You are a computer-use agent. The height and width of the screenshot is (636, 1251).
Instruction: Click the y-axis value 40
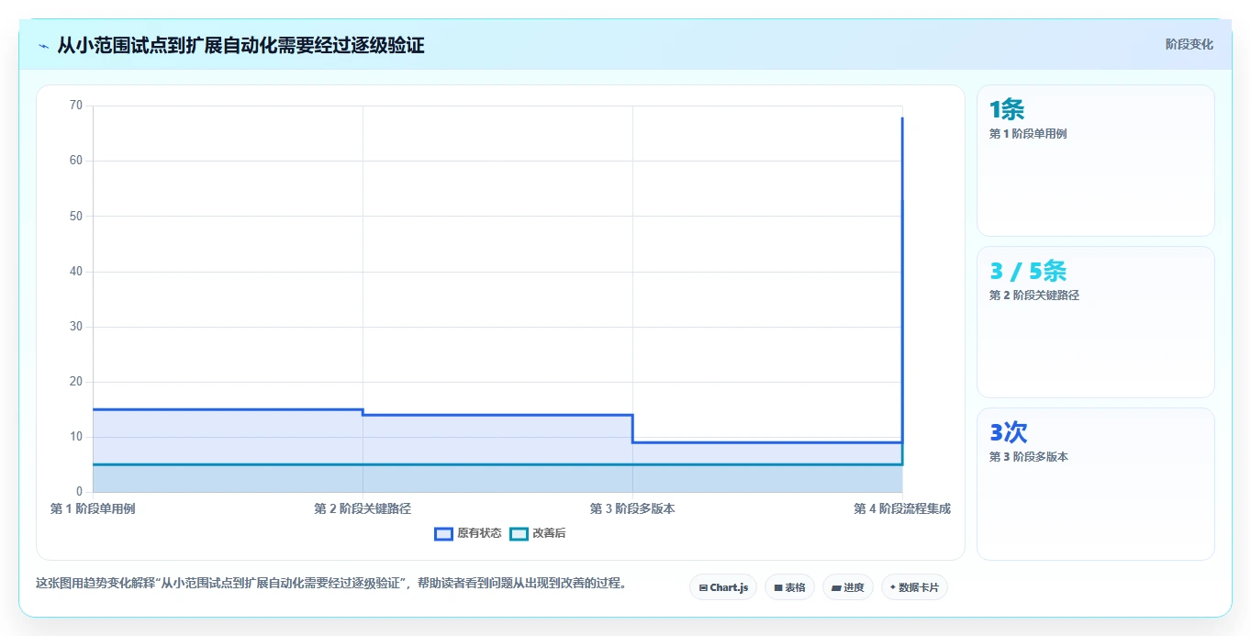pos(76,272)
